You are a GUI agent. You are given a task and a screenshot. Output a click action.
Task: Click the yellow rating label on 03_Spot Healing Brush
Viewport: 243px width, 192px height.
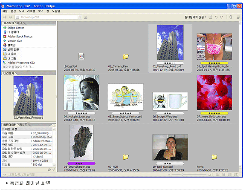click(x=214, y=63)
